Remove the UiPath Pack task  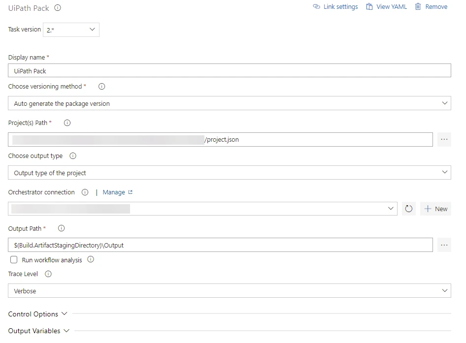pos(431,7)
